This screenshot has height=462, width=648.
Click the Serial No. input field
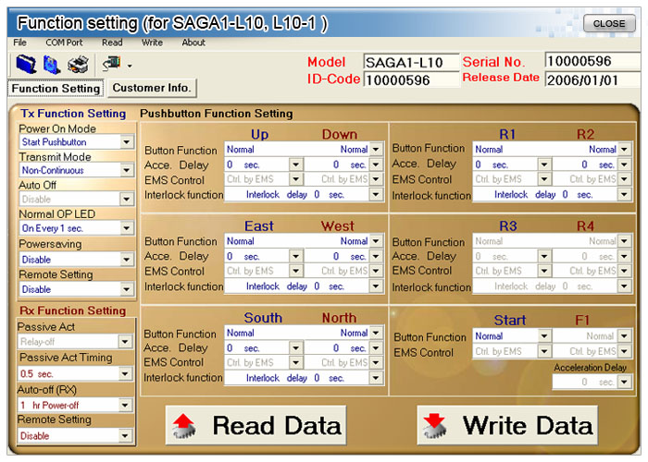tap(590, 61)
